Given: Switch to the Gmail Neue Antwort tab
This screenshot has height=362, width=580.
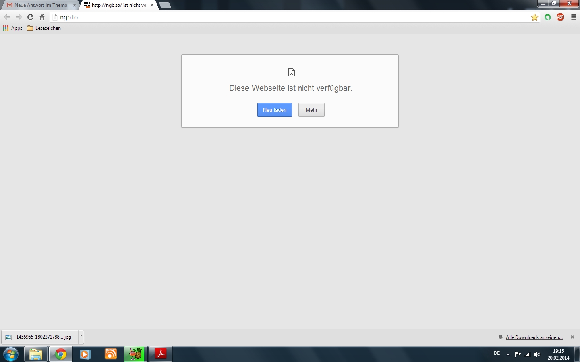Looking at the screenshot, I should point(39,5).
